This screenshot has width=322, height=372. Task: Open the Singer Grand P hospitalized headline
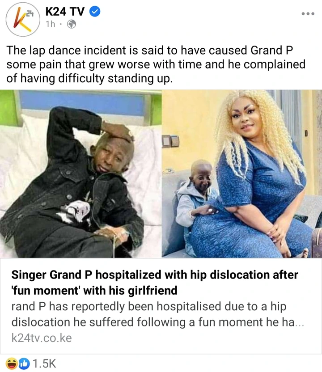coord(154,283)
